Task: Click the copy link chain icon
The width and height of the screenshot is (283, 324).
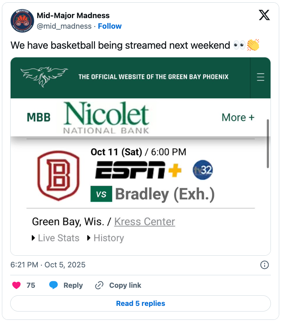Action: pos(100,285)
